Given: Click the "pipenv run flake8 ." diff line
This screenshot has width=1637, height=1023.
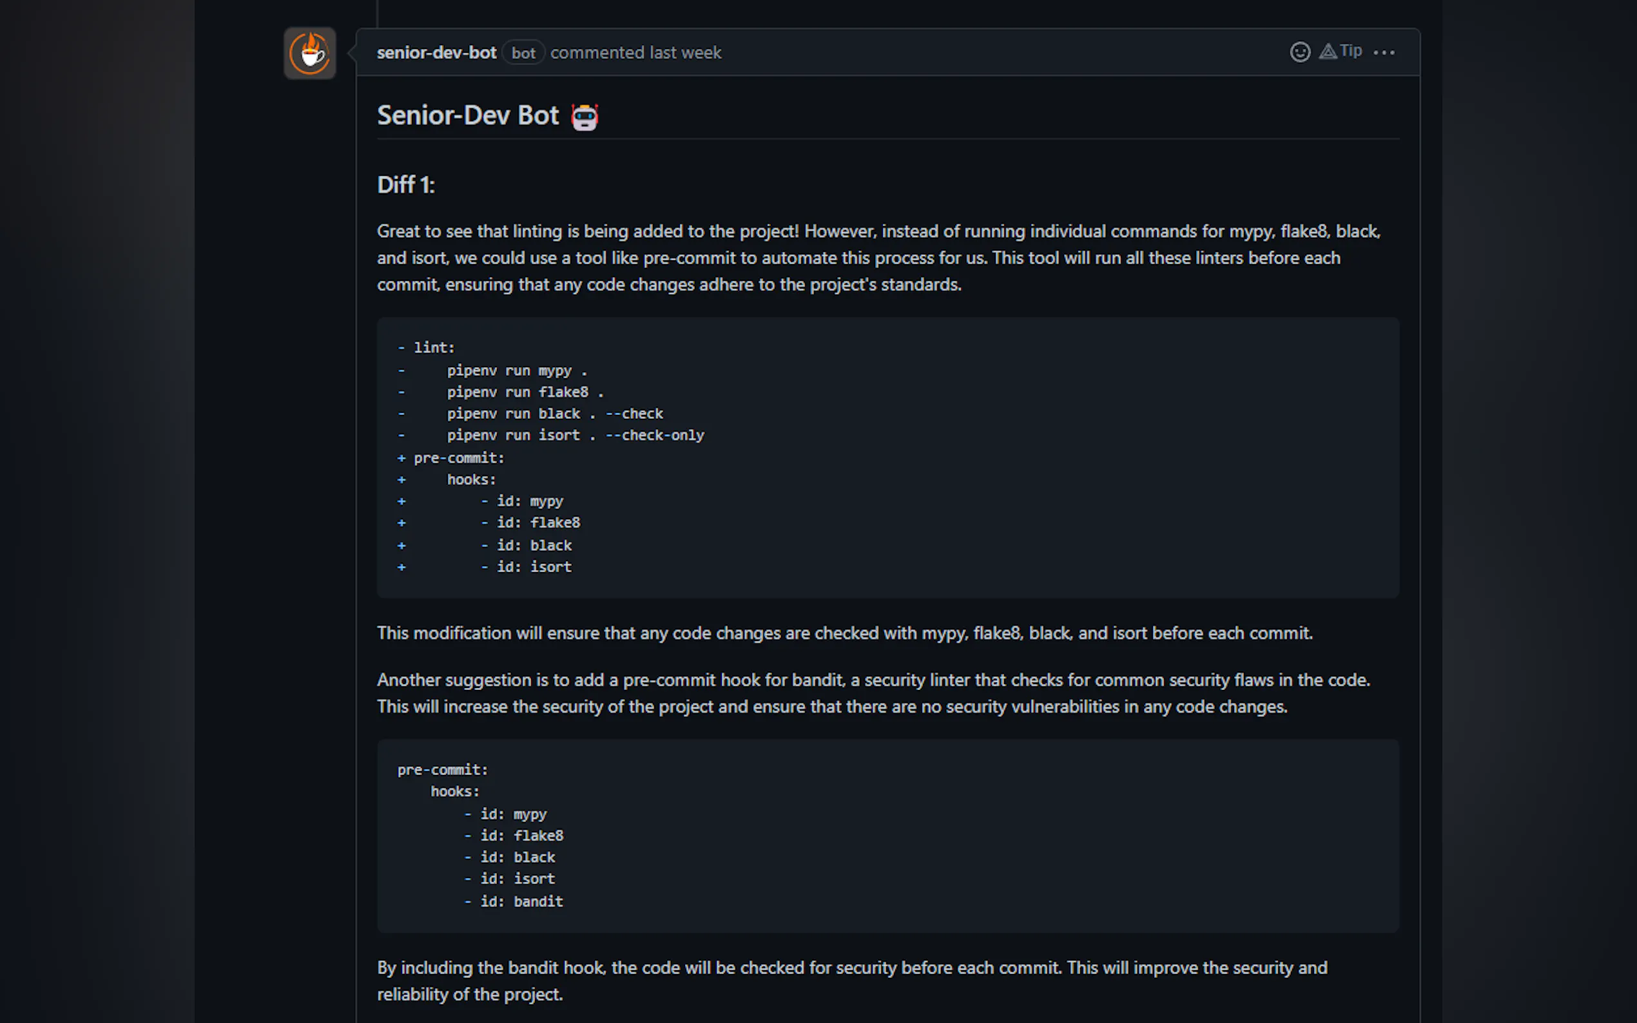Looking at the screenshot, I should tap(525, 392).
